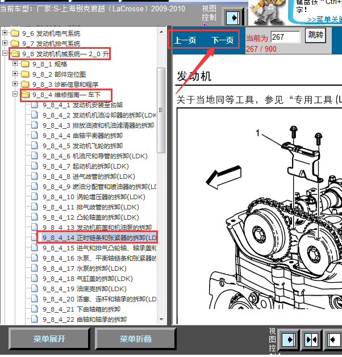Go to previous page with 上一页
Image resolution: width=342 pixels, height=357 pixels.
[x=185, y=40]
